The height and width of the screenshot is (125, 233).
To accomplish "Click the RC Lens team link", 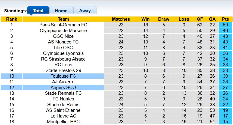I will pos(63,65).
